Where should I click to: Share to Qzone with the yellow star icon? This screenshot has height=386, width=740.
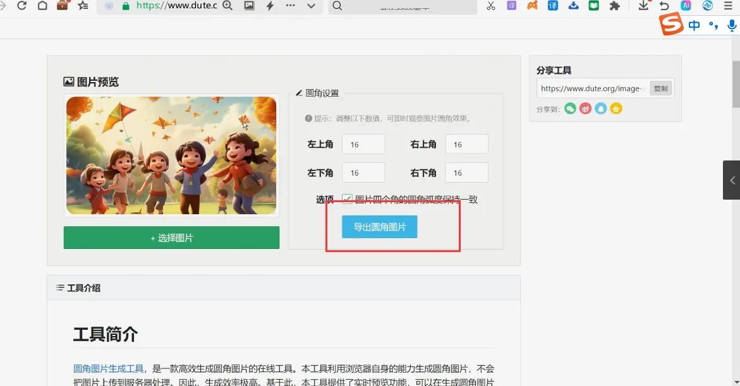click(x=616, y=109)
